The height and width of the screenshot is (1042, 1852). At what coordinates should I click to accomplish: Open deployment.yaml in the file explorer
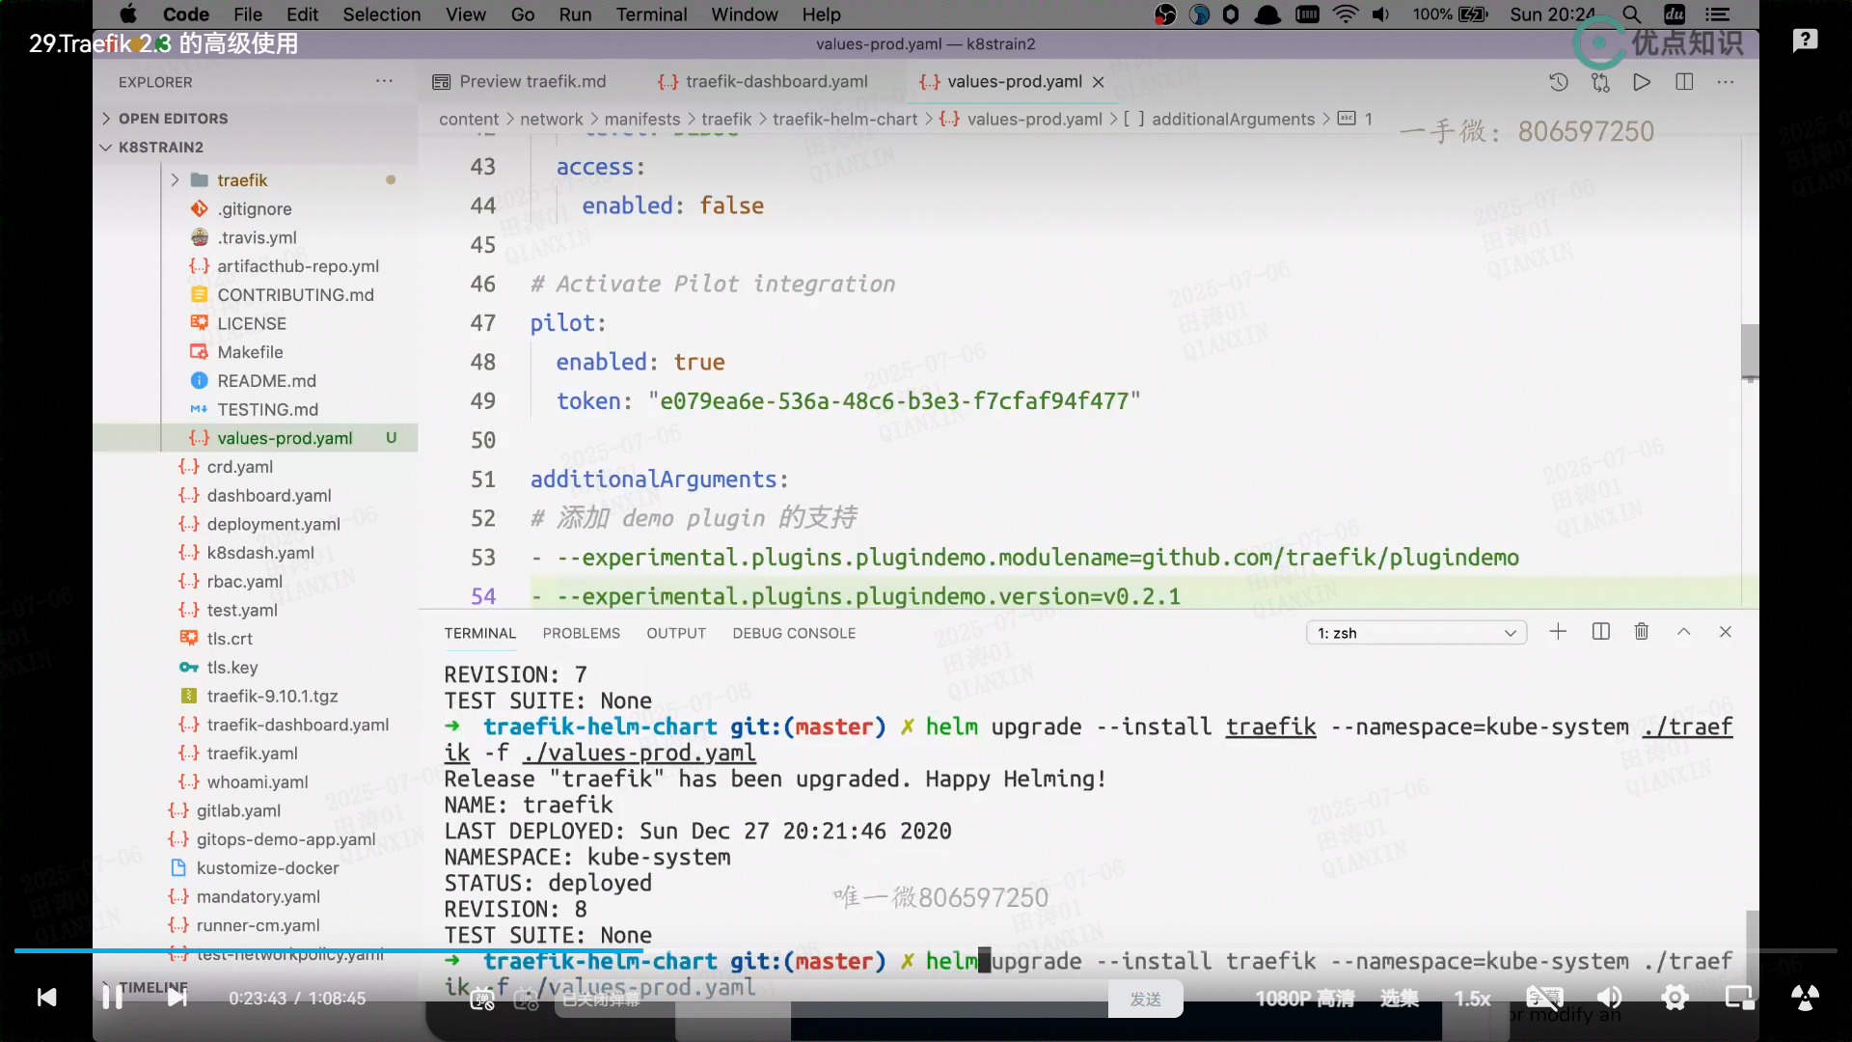273,524
